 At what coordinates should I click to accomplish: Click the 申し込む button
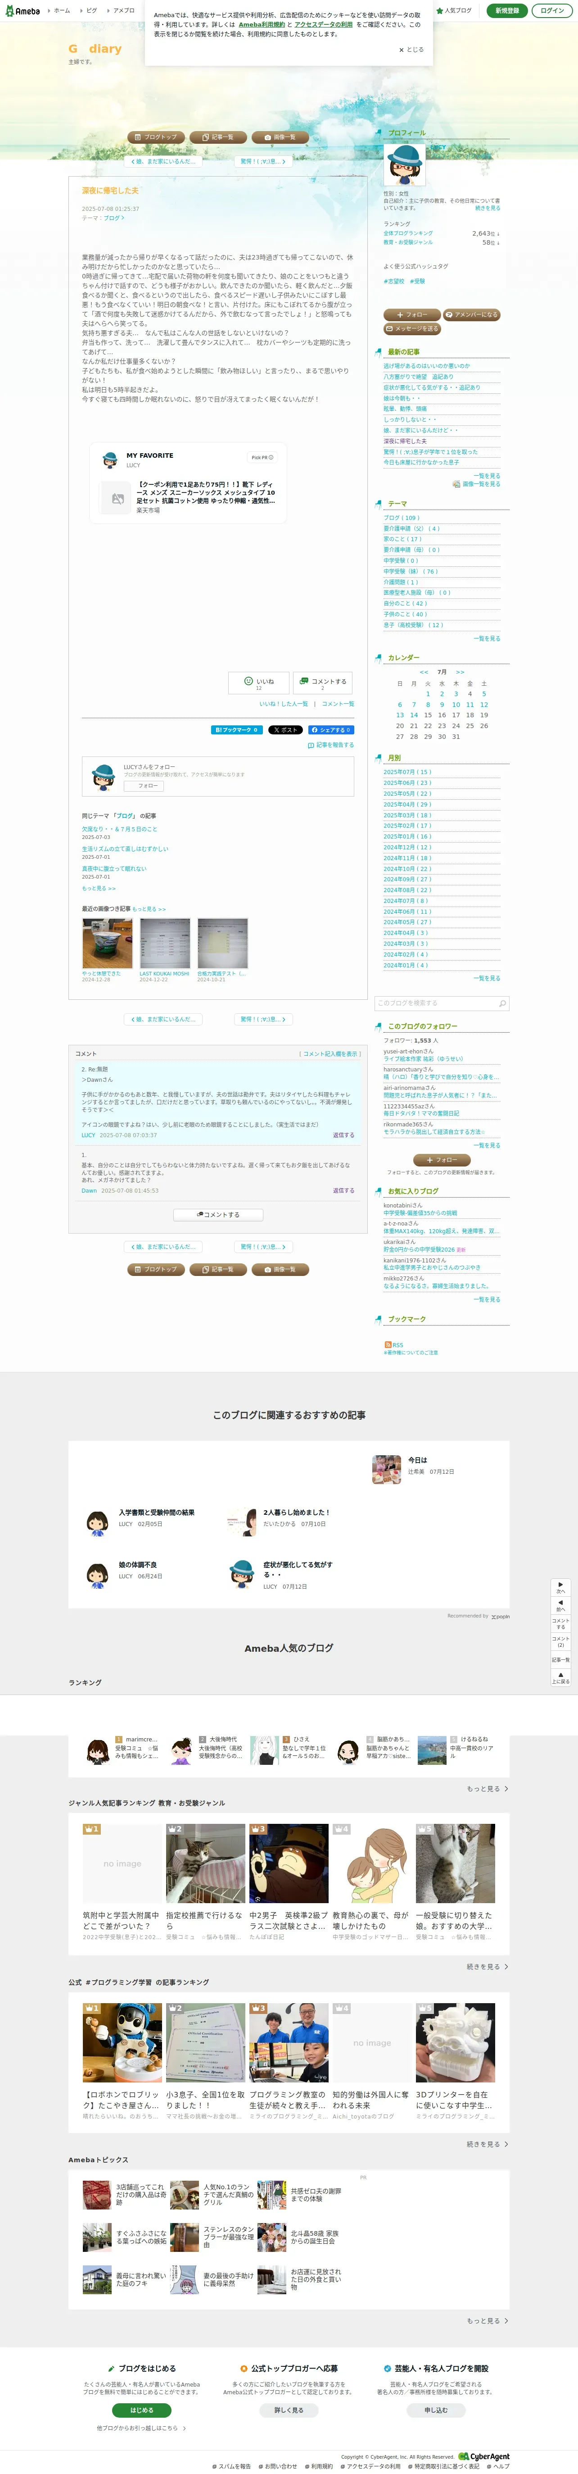(436, 2410)
